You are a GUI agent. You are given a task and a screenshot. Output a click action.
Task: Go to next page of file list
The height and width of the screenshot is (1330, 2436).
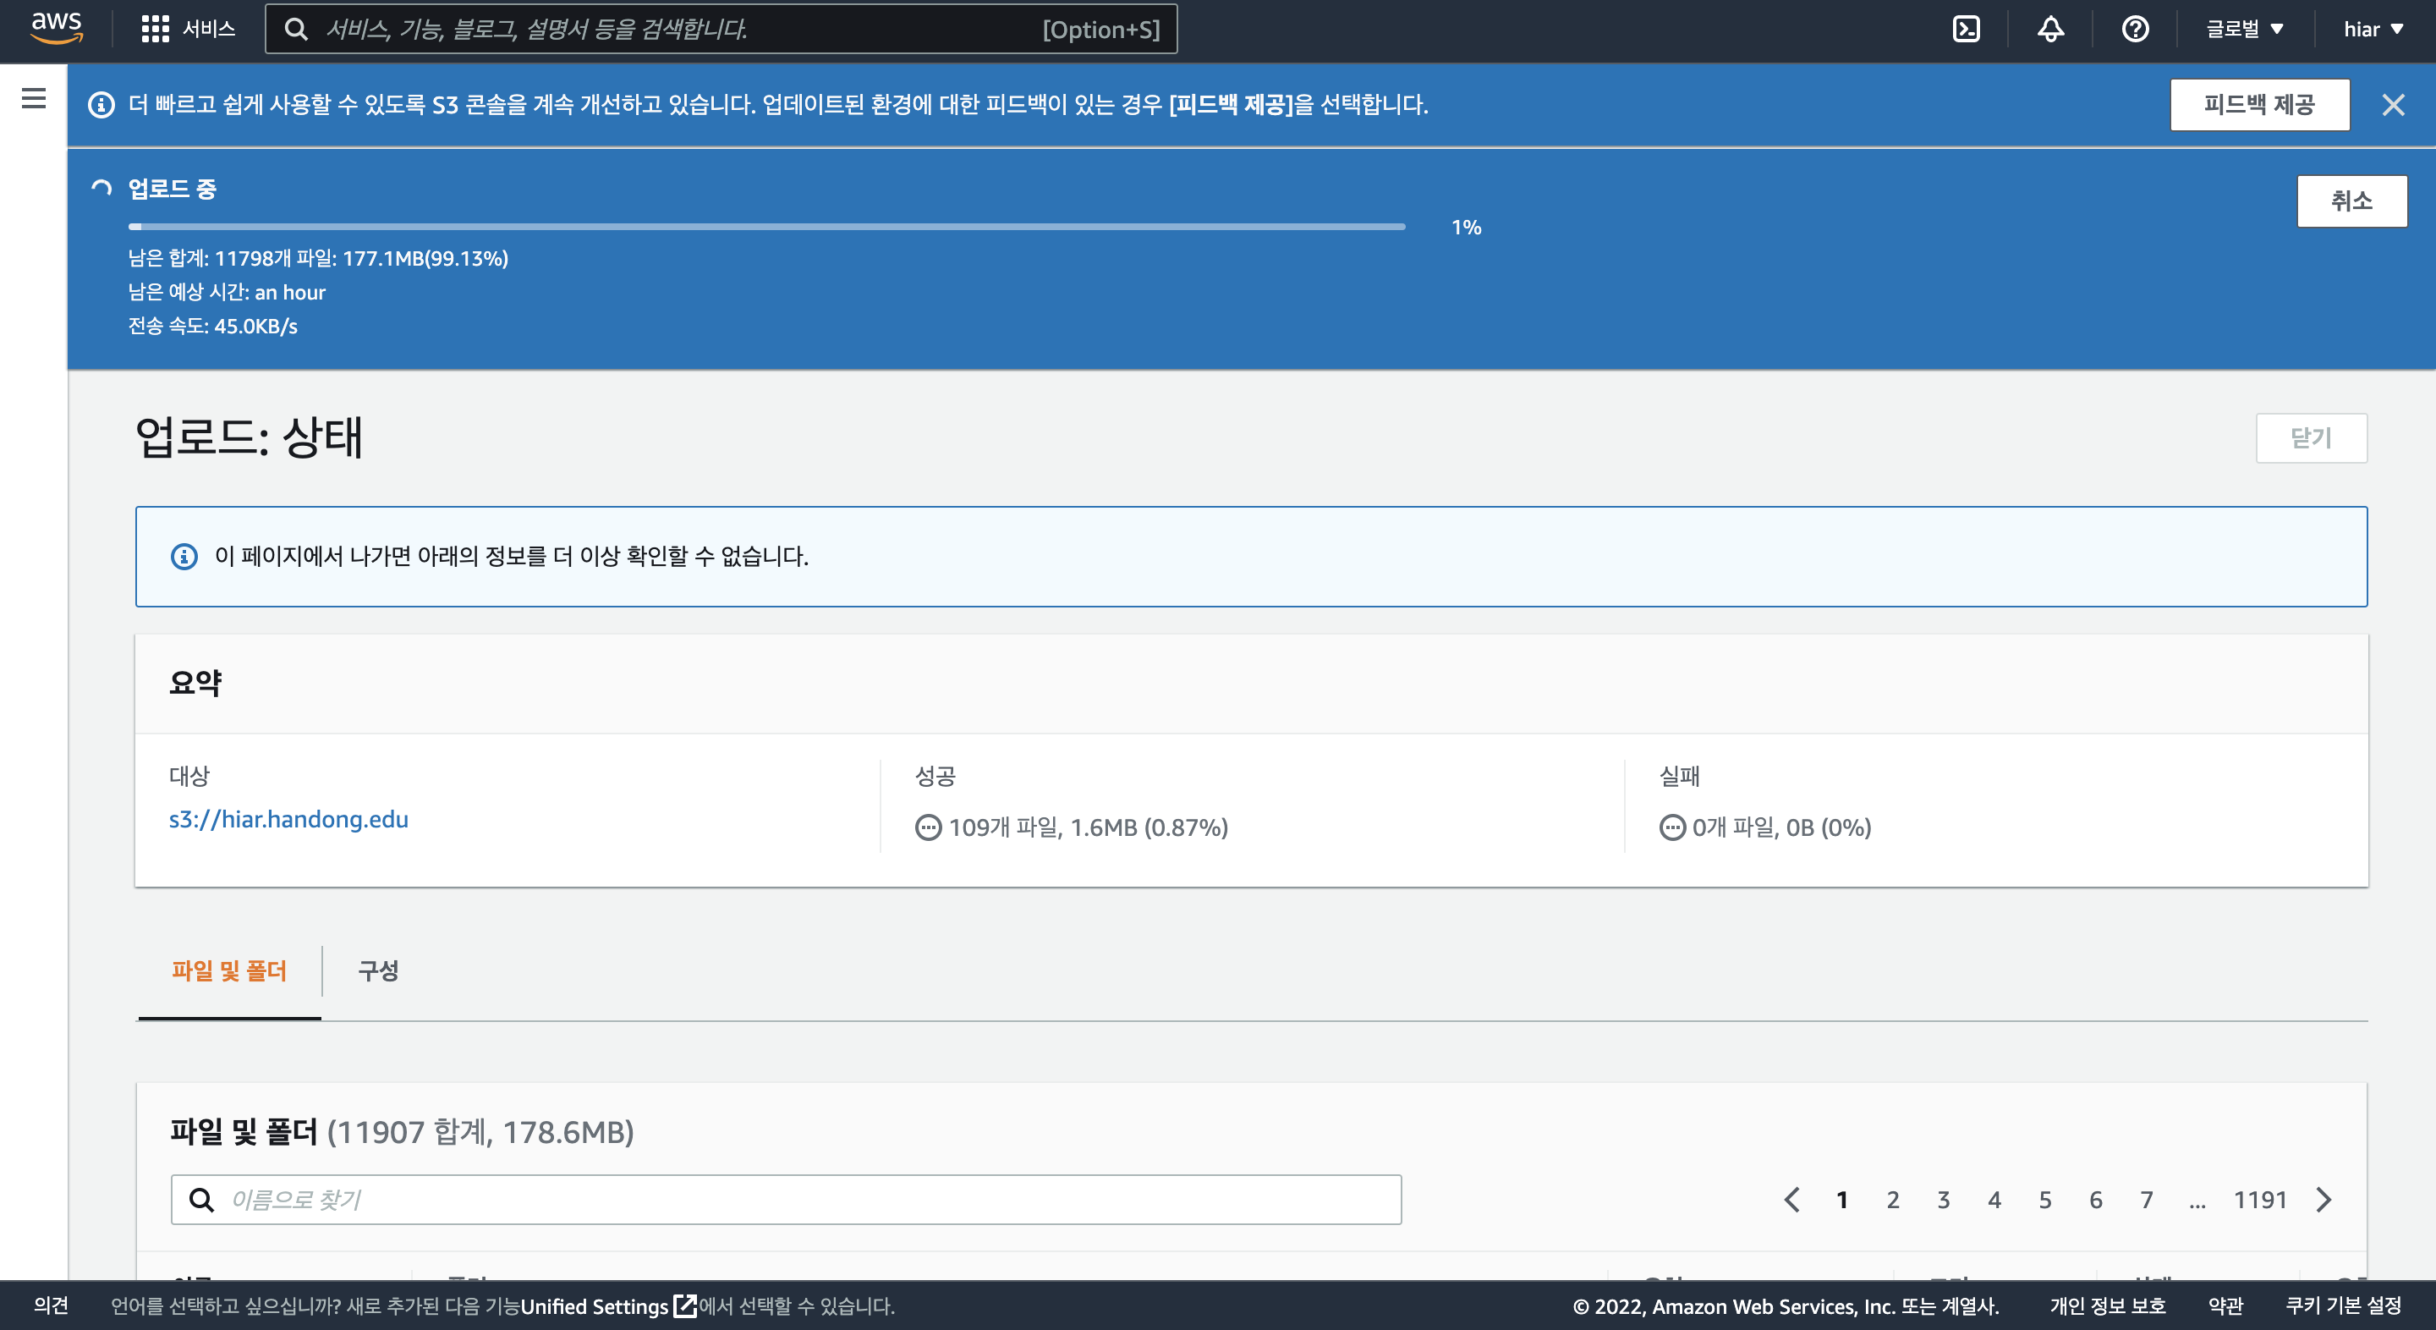pyautogui.click(x=2324, y=1200)
